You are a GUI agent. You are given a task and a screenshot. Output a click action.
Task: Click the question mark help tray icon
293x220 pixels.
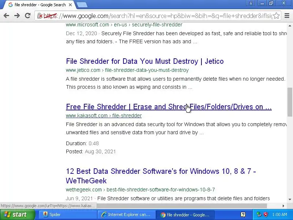(x=243, y=214)
